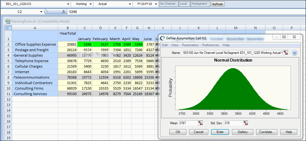Image resolution: width=306 pixels, height=141 pixels.
Task: Open the Parameters menu
Action: click(190, 45)
